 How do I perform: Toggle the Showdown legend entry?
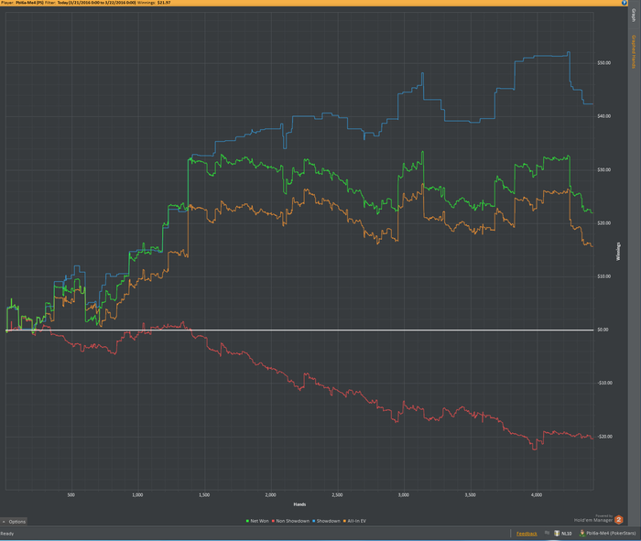pos(326,521)
